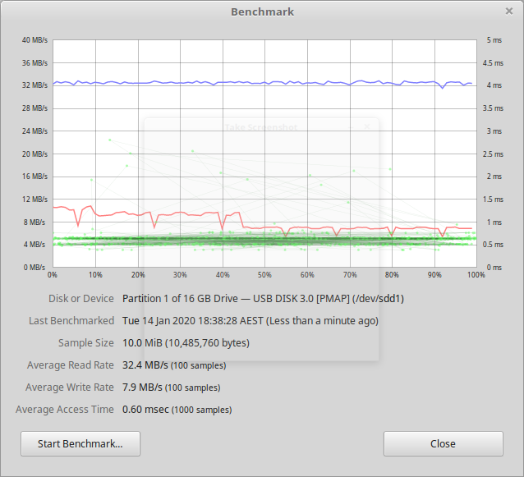Click the Start Benchmark... button

[80, 443]
